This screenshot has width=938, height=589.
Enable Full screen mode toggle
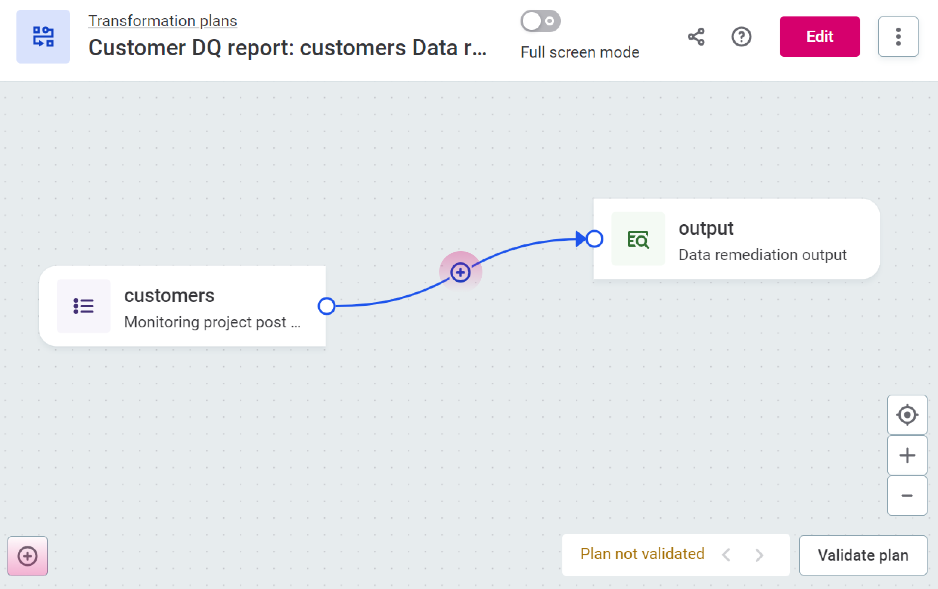pos(540,21)
